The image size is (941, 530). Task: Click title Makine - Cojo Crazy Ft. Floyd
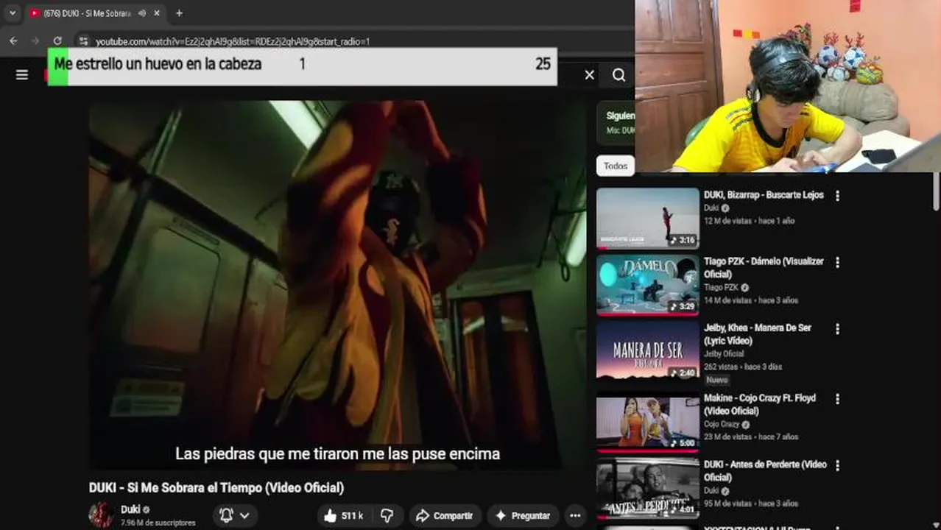point(760,405)
